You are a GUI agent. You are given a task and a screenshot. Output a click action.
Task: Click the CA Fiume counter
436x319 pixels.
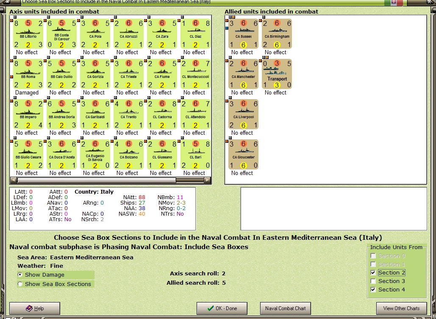(x=162, y=74)
